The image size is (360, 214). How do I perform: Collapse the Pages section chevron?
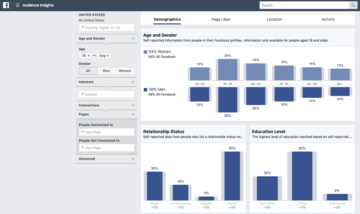133,114
